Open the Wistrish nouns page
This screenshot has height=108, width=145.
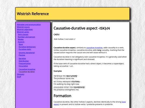(23, 27)
